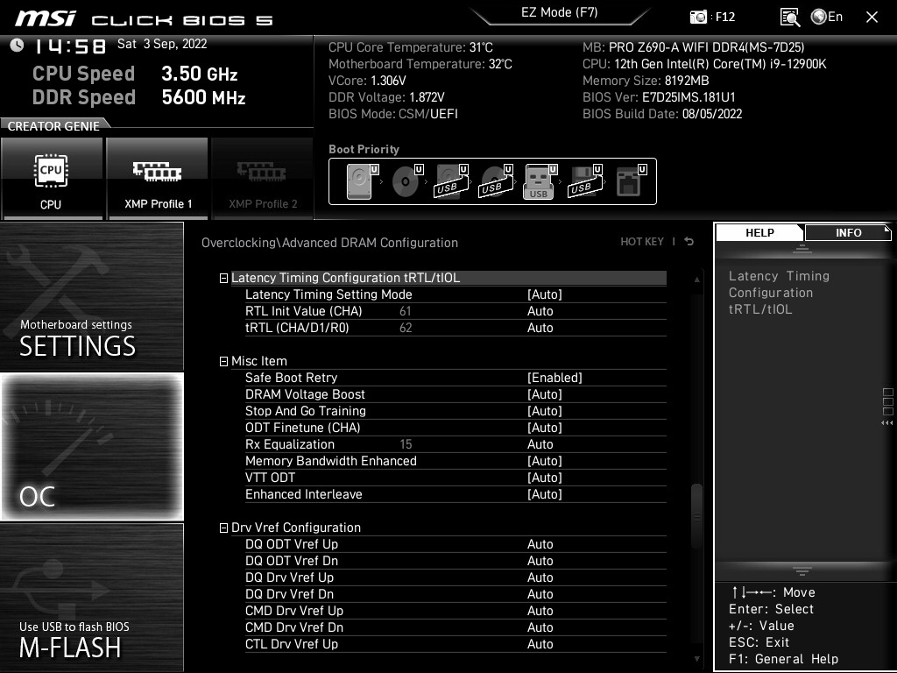Open the M-FLASH BIOS flashing section
Image resolution: width=897 pixels, height=673 pixels.
[91, 598]
